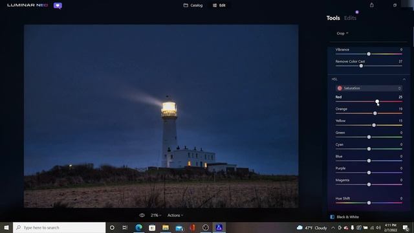Toggle the before/after eye preview
414x233 pixels.
[x=142, y=216]
